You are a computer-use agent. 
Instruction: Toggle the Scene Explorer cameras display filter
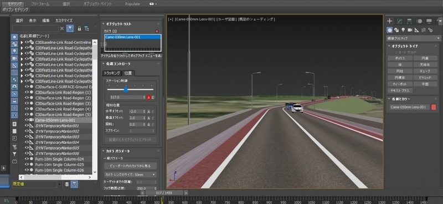14,58
